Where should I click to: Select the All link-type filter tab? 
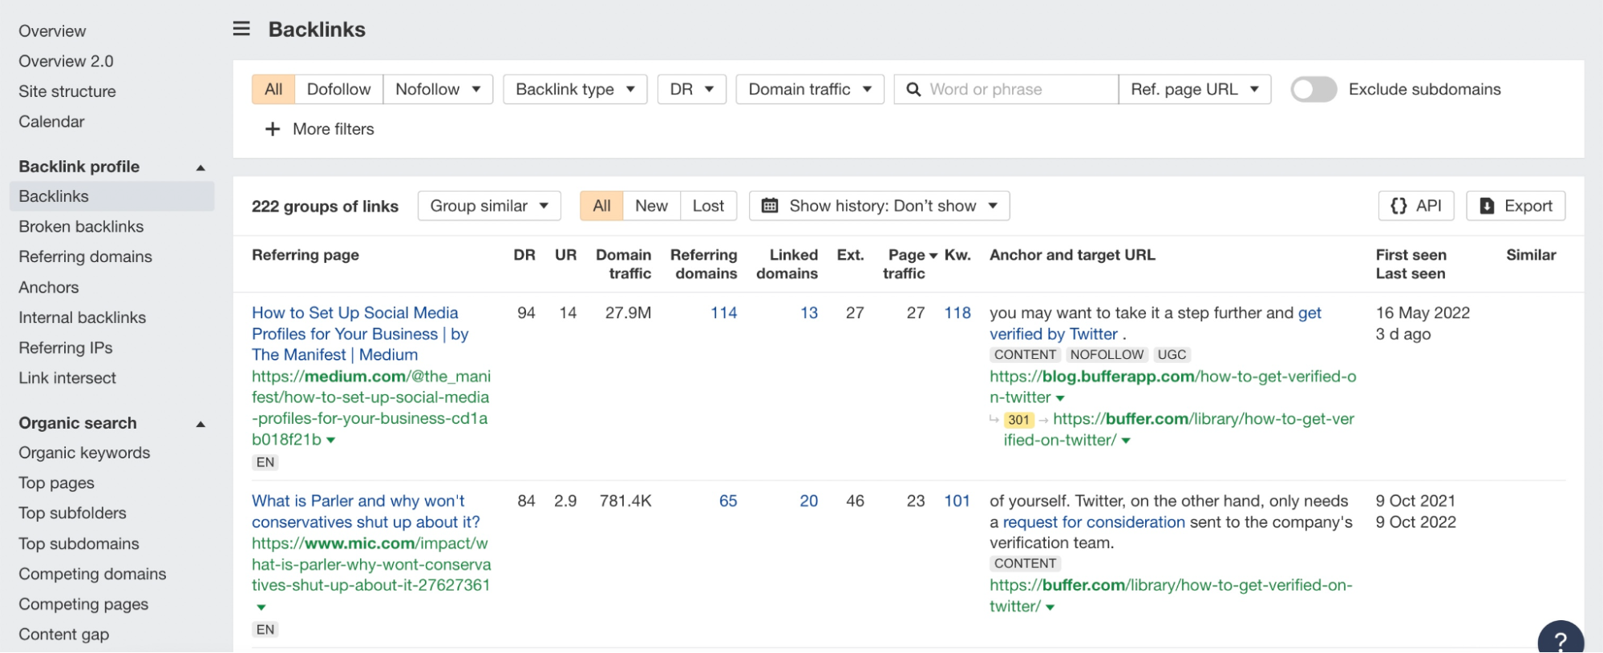[x=273, y=90]
